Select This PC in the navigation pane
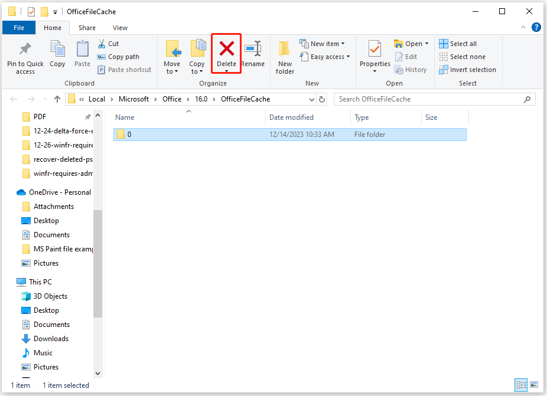The image size is (547, 396). (34, 282)
